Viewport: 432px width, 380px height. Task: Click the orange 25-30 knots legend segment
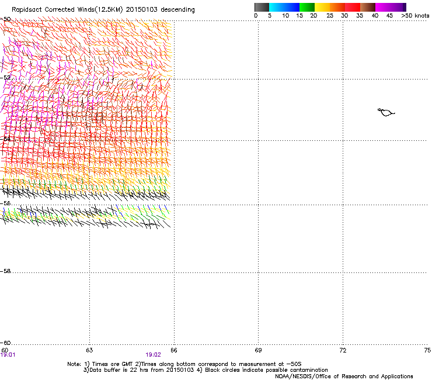(x=337, y=7)
